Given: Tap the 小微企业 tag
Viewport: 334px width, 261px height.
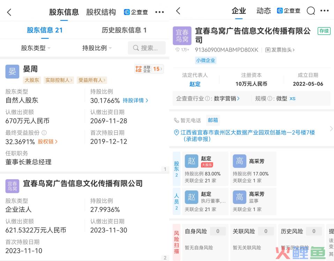Looking at the screenshot, I should (206, 60).
